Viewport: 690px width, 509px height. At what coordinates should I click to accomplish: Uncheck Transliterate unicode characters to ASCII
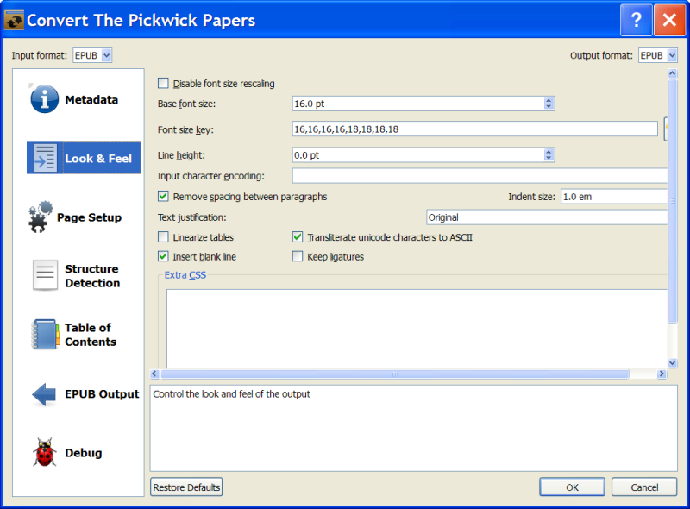point(298,237)
